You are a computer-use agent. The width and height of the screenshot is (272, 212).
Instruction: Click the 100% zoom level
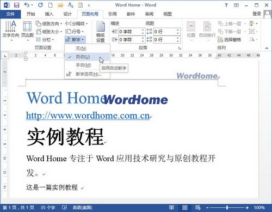(x=259, y=208)
